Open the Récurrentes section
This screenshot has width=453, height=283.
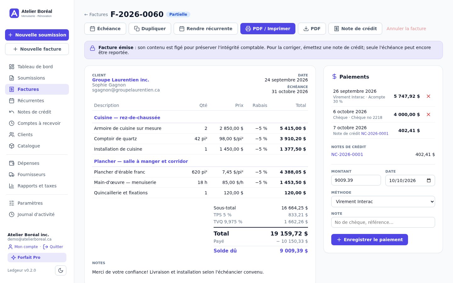click(37, 101)
